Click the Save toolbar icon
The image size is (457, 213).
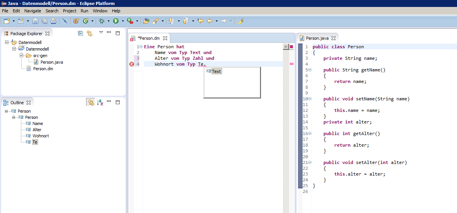(x=35, y=21)
